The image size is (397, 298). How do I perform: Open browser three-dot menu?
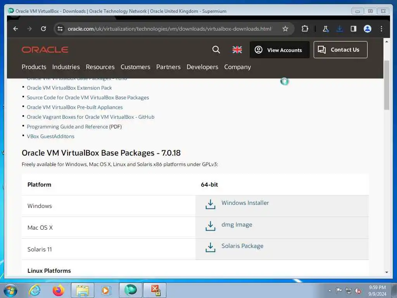click(381, 29)
